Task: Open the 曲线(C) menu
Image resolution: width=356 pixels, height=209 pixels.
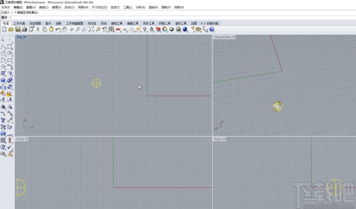Action: click(x=44, y=7)
